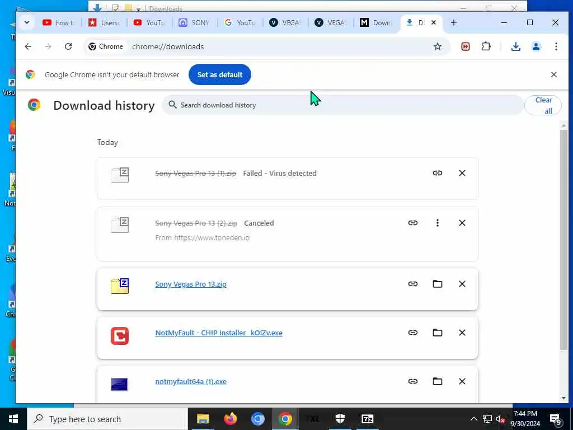This screenshot has width=573, height=430.
Task: Click 'Failed - Virus detected' status text
Action: point(280,174)
